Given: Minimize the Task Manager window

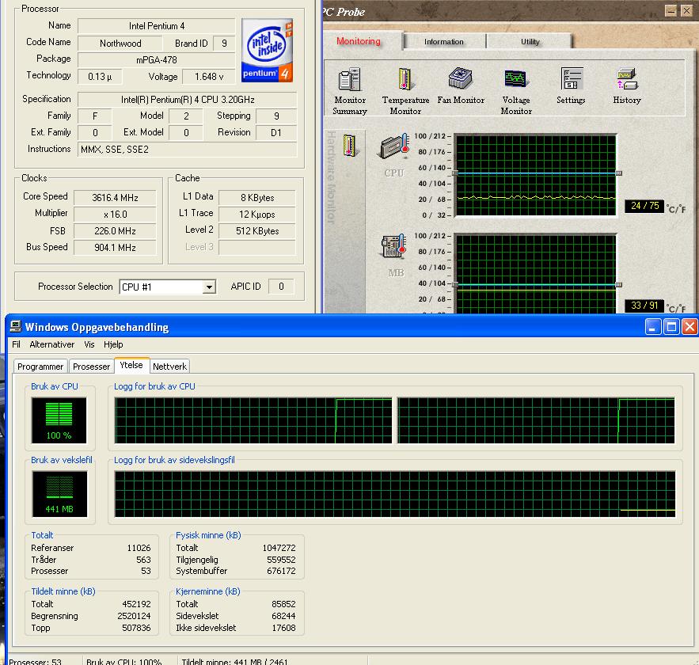Looking at the screenshot, I should click(x=652, y=327).
